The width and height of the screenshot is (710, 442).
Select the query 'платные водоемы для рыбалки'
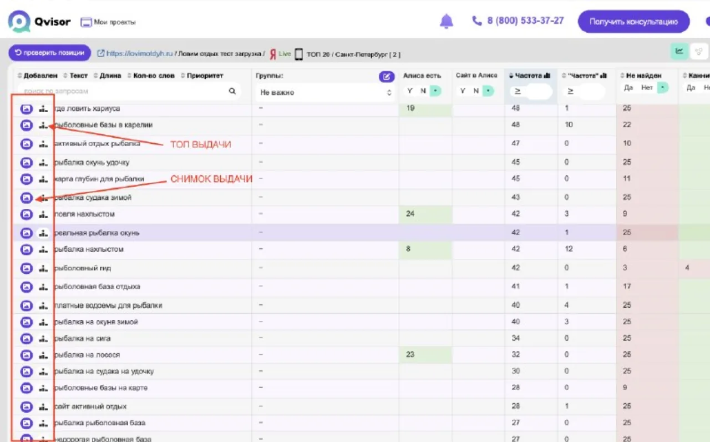click(109, 305)
